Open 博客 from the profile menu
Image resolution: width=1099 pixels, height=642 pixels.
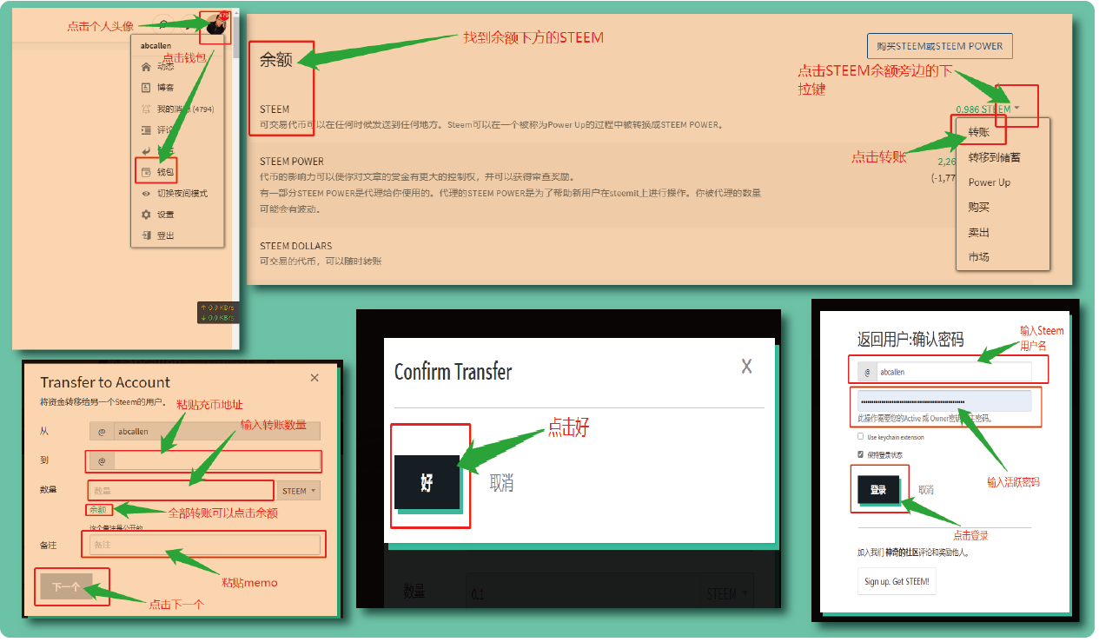[x=165, y=88]
